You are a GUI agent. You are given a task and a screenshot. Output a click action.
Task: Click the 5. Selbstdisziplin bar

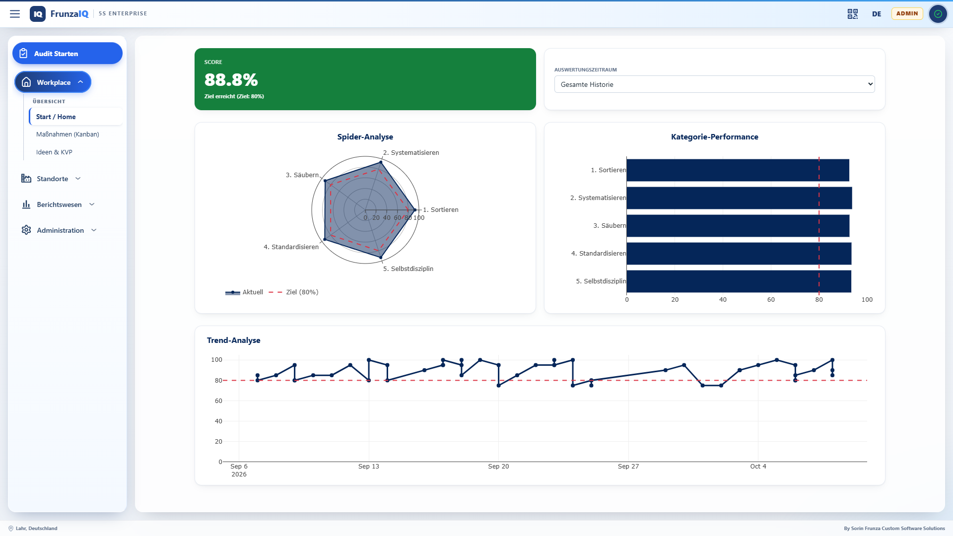point(739,281)
